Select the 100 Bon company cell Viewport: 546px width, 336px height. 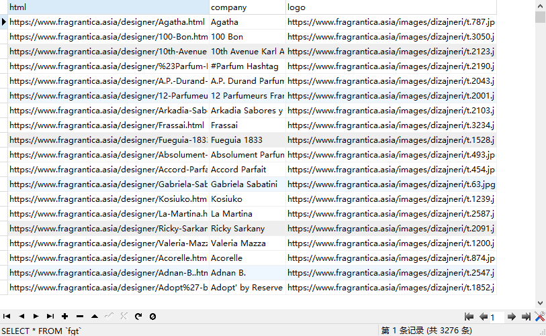247,37
